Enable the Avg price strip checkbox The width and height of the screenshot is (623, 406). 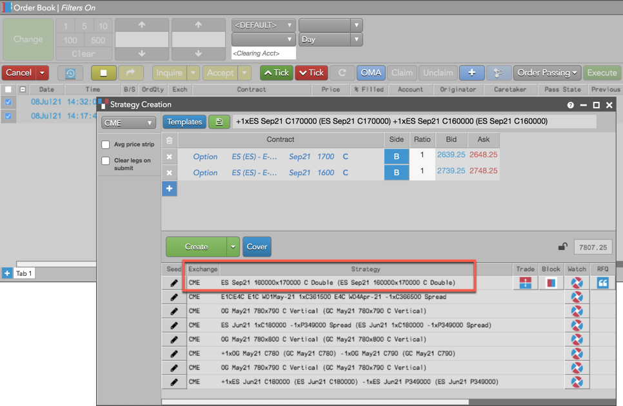106,145
